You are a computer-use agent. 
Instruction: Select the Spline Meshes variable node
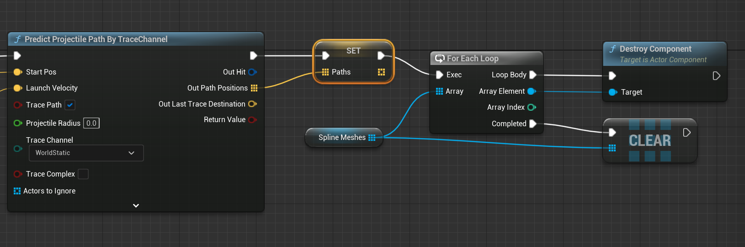344,137
